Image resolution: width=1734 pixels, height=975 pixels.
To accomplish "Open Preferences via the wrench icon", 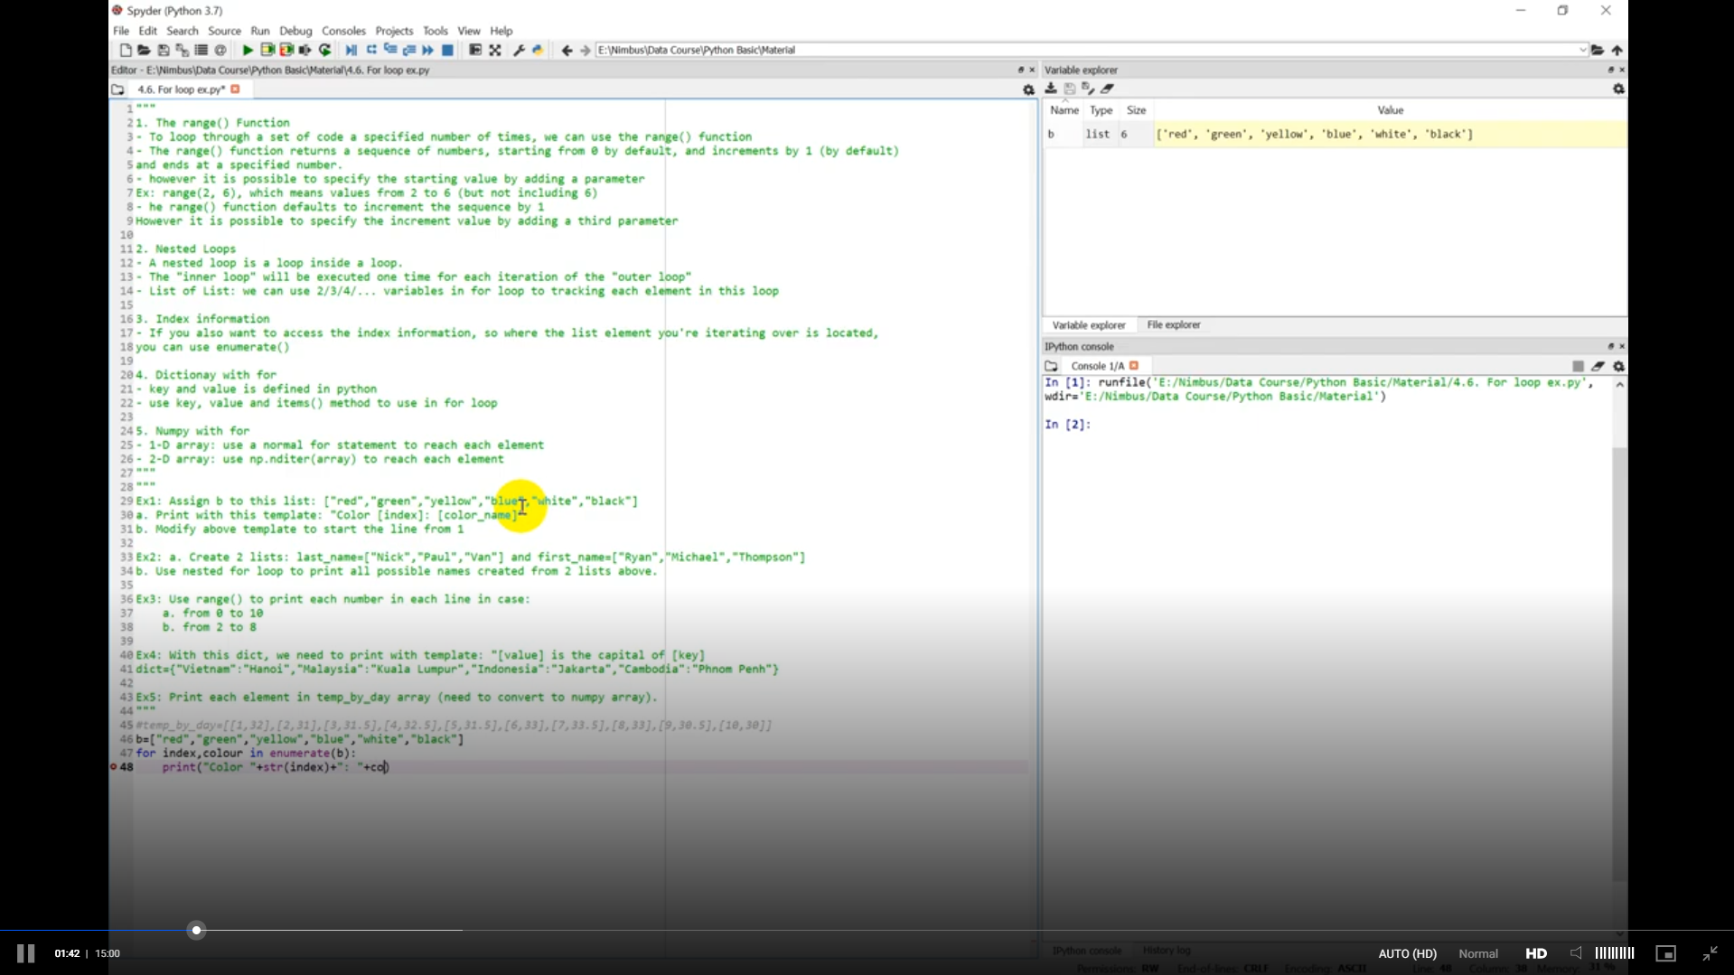I will pos(519,51).
